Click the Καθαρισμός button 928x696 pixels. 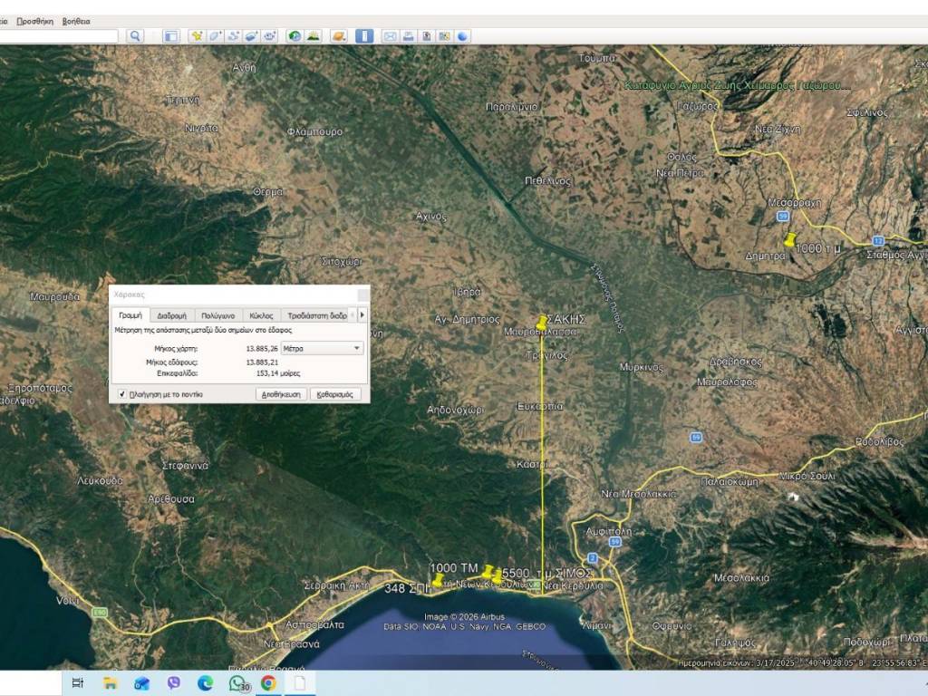pos(336,395)
